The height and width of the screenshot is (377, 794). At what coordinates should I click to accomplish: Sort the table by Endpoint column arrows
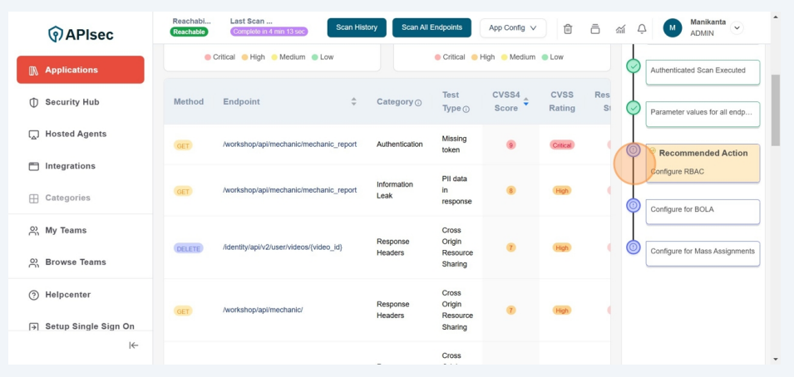pos(353,101)
